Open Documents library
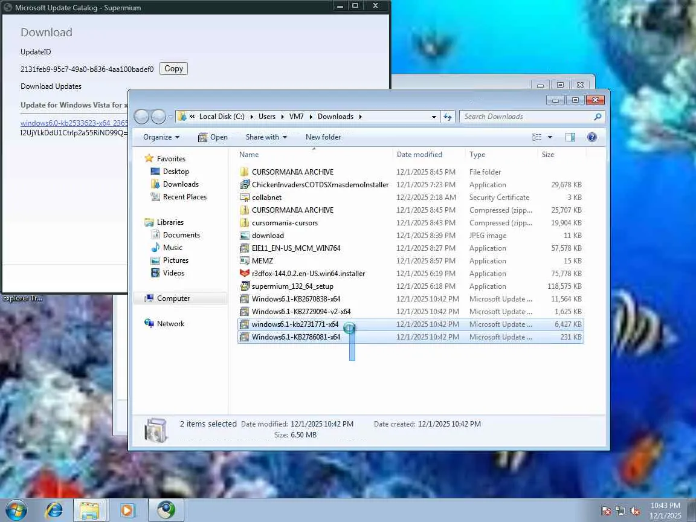 tap(181, 235)
